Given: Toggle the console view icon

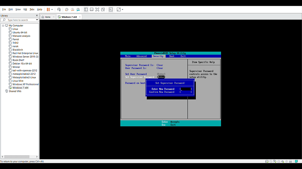Looking at the screenshot, I should tap(111, 9).
